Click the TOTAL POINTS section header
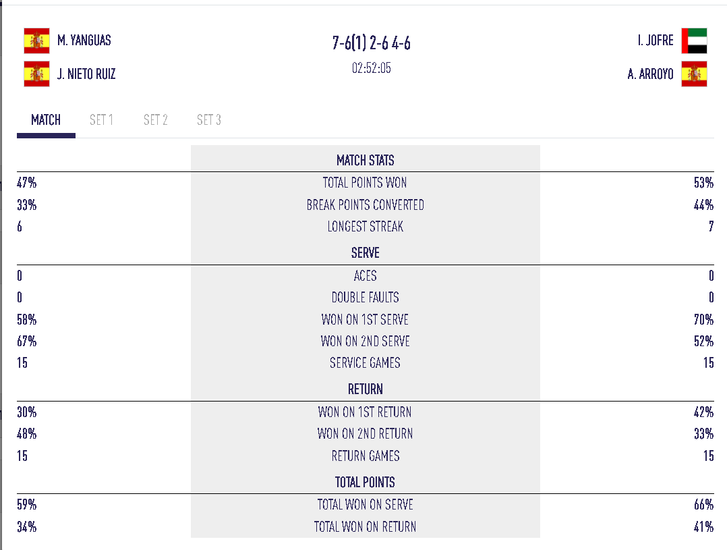727x550 pixels. 366,483
